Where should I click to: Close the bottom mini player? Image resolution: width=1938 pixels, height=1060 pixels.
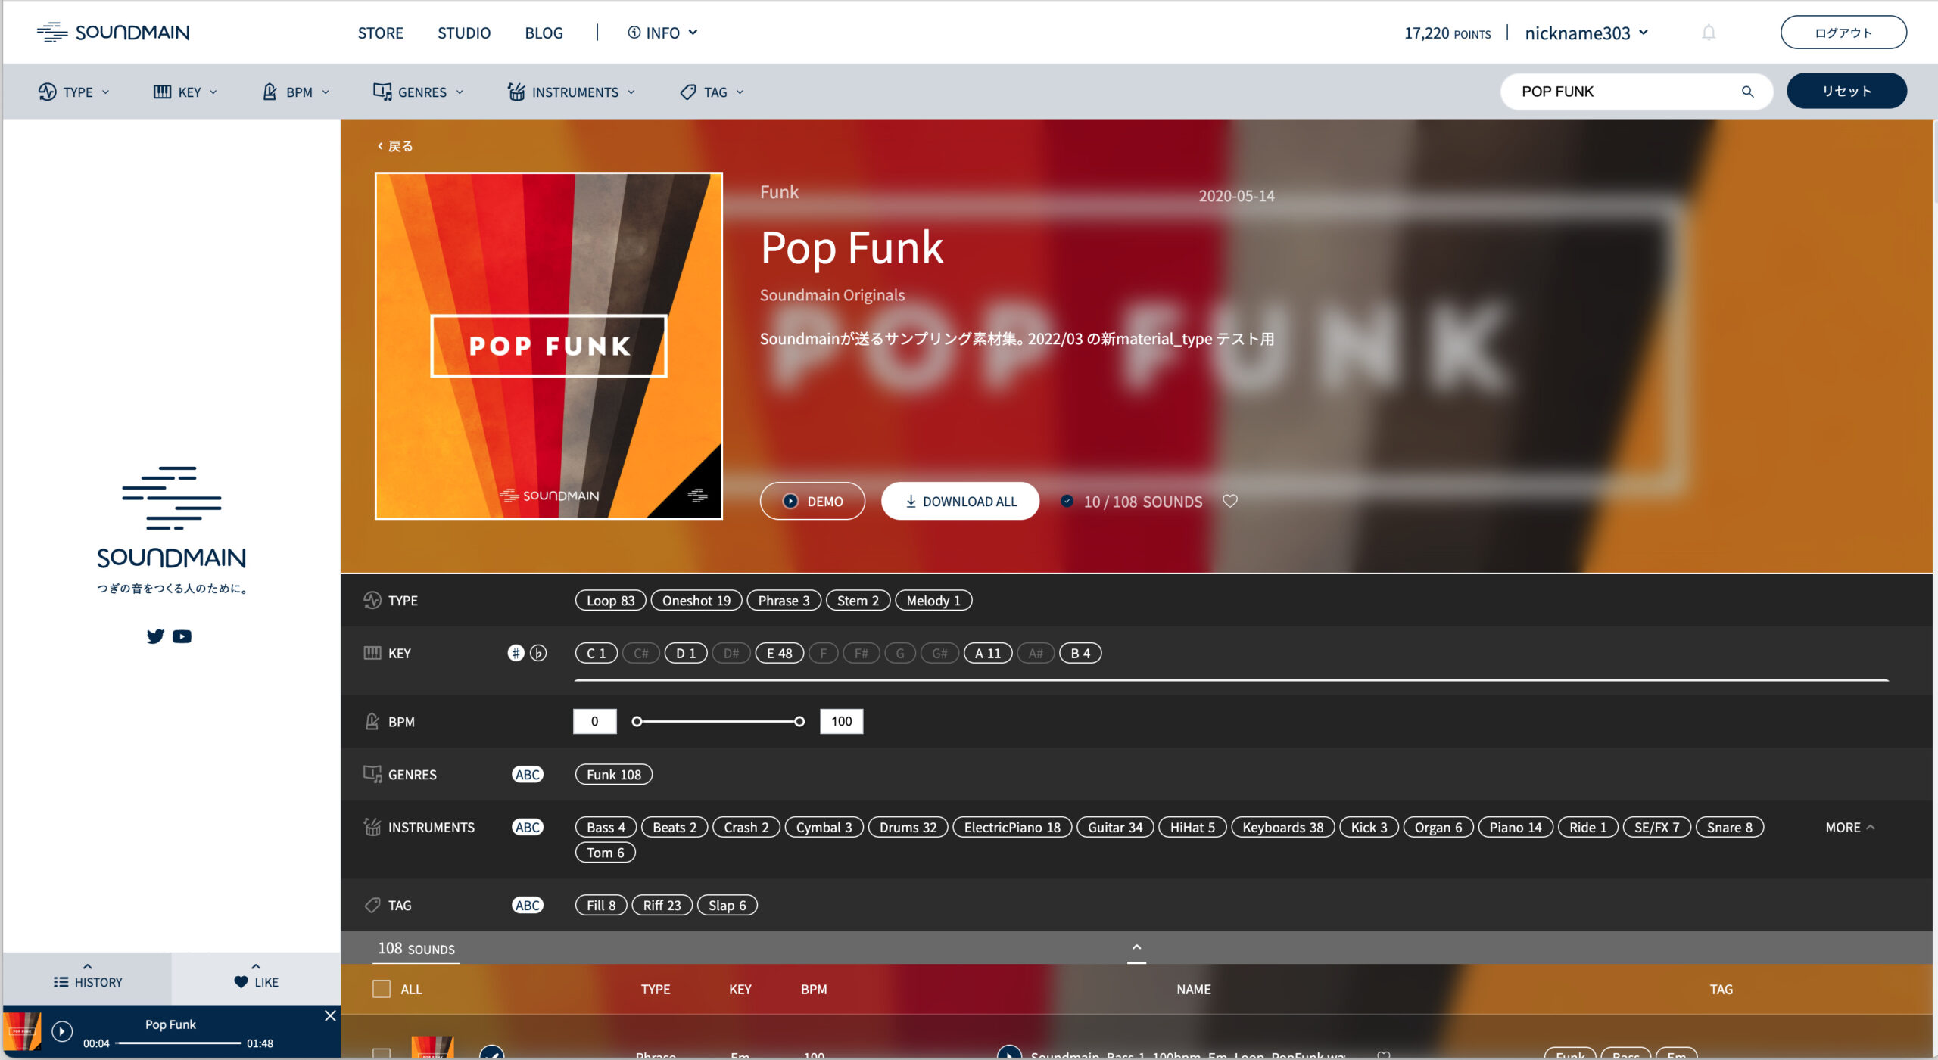coord(330,1015)
